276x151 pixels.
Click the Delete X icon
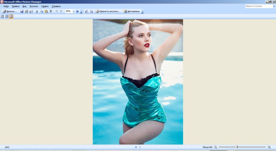tap(51, 11)
